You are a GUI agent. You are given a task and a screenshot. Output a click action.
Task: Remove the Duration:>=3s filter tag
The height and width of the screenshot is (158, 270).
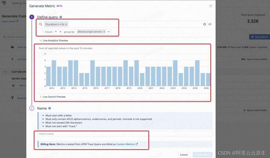tap(66, 24)
